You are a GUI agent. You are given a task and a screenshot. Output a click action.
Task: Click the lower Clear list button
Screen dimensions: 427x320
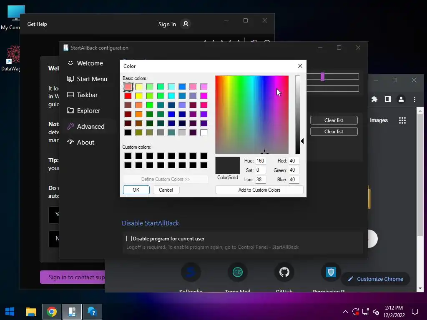334,131
